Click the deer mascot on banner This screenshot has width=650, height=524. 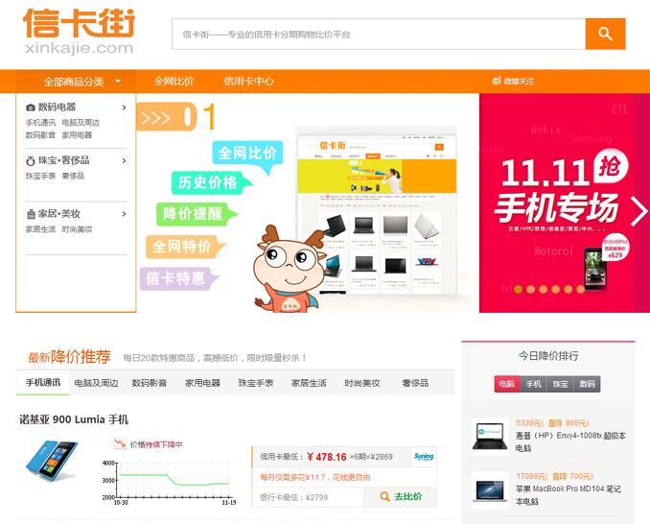(290, 270)
